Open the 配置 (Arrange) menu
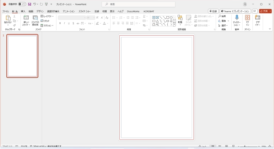 [x=180, y=20]
